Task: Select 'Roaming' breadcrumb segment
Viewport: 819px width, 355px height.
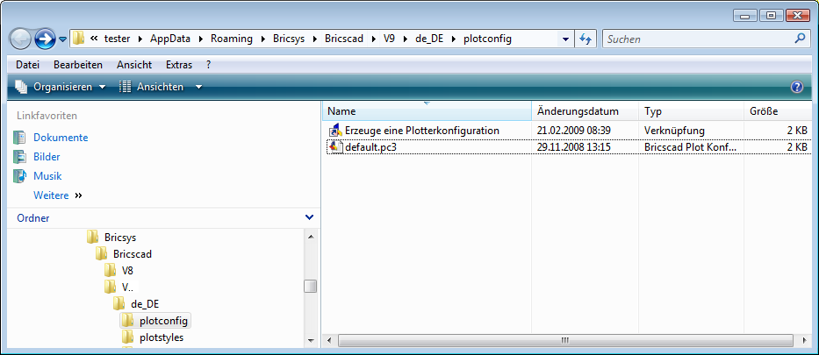Action: (232, 39)
